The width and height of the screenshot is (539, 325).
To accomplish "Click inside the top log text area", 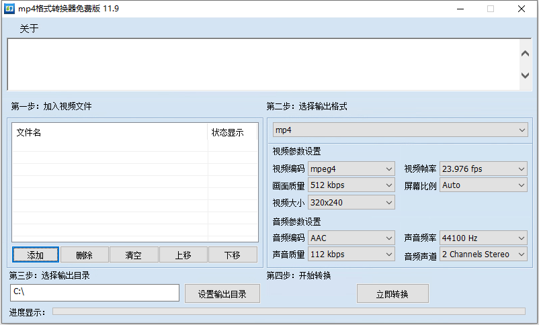I will [x=263, y=64].
